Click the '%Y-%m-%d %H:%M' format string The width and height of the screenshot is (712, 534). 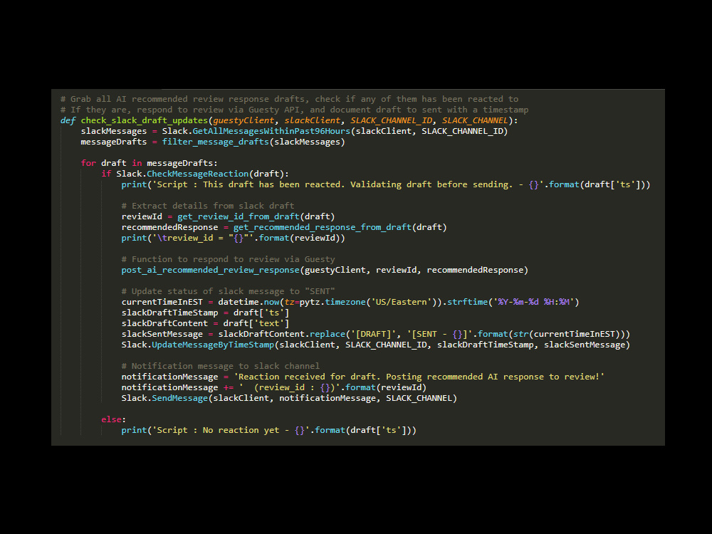click(x=533, y=302)
